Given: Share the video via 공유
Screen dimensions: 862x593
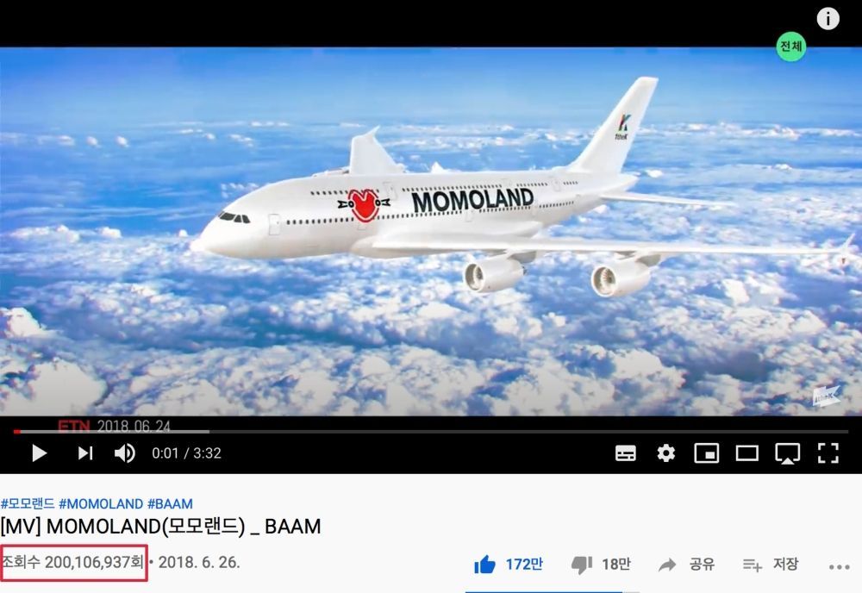Looking at the screenshot, I should click(x=686, y=565).
